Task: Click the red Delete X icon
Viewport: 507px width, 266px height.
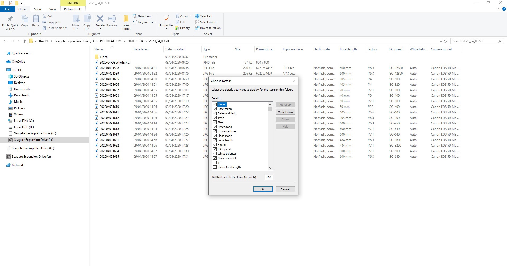Action: click(100, 18)
